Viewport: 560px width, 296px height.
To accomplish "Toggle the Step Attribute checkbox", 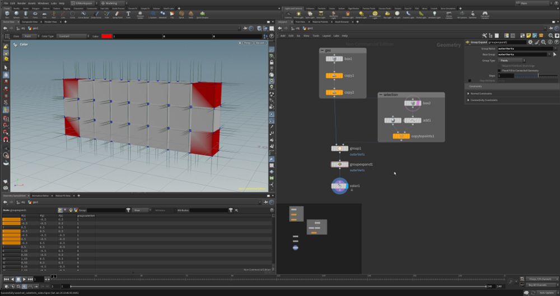I will [x=470, y=80].
